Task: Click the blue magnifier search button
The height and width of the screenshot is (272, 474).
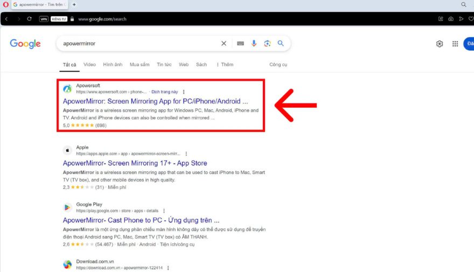Action: click(x=281, y=44)
